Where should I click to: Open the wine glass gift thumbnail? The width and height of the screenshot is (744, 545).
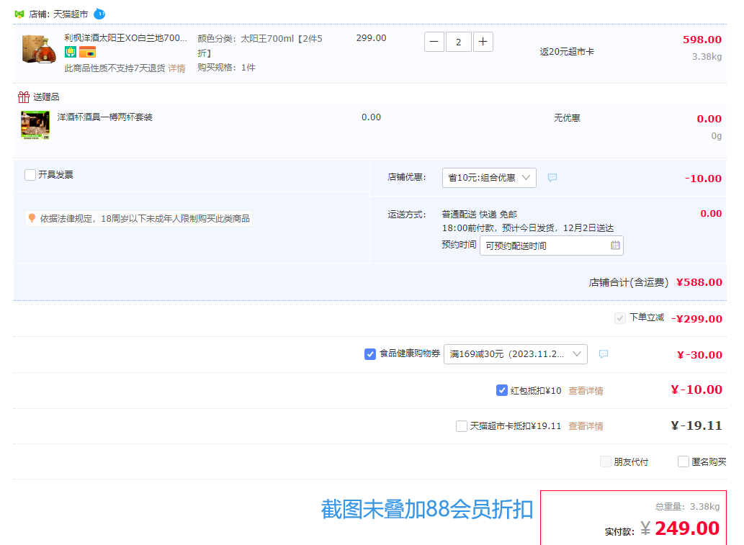(35, 125)
